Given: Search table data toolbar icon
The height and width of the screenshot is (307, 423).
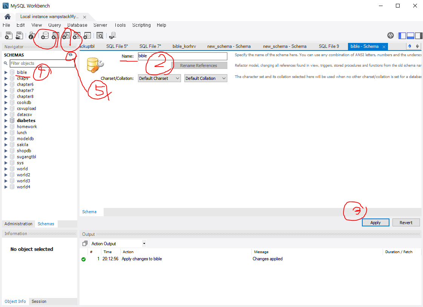Looking at the screenshot, I should click(100, 35).
